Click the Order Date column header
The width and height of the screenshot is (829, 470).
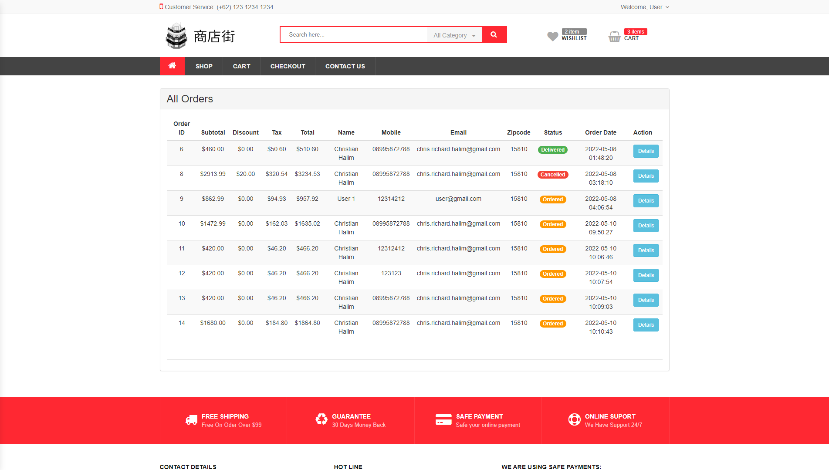click(x=600, y=132)
